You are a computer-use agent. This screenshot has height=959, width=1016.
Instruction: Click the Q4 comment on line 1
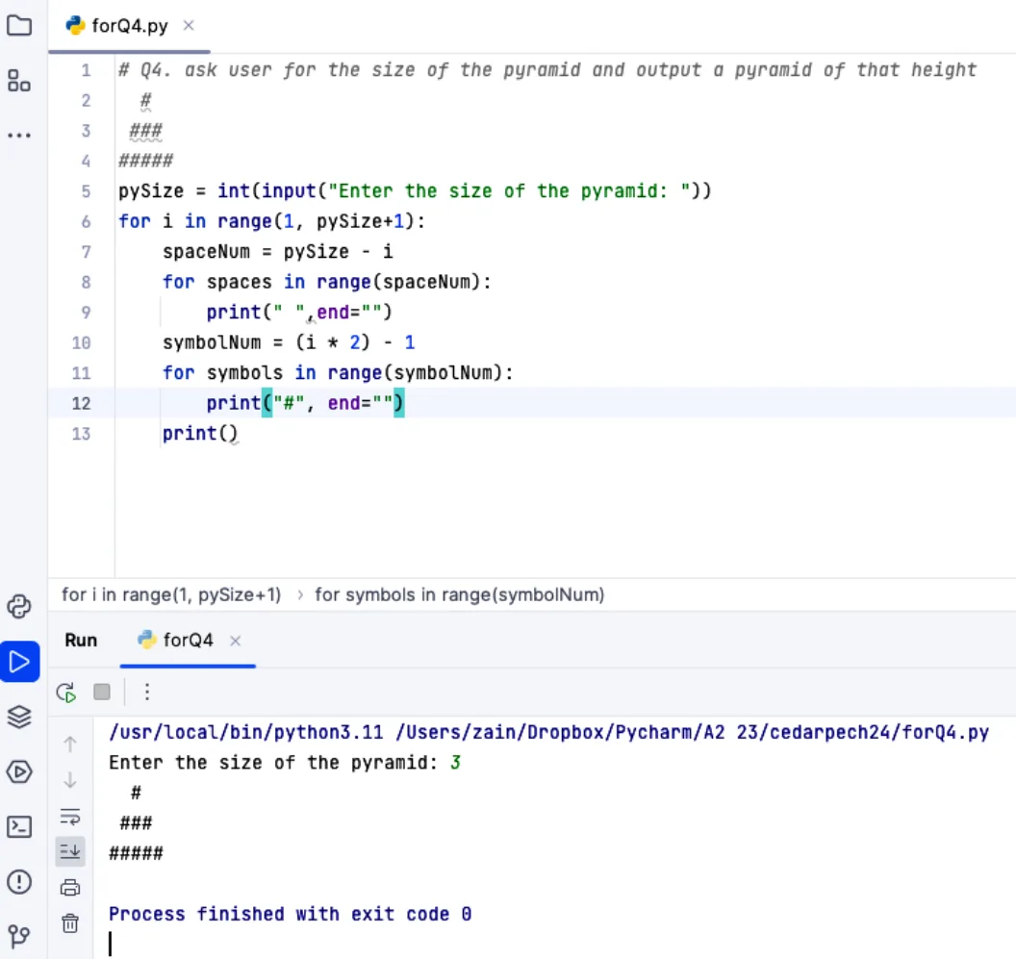point(546,70)
